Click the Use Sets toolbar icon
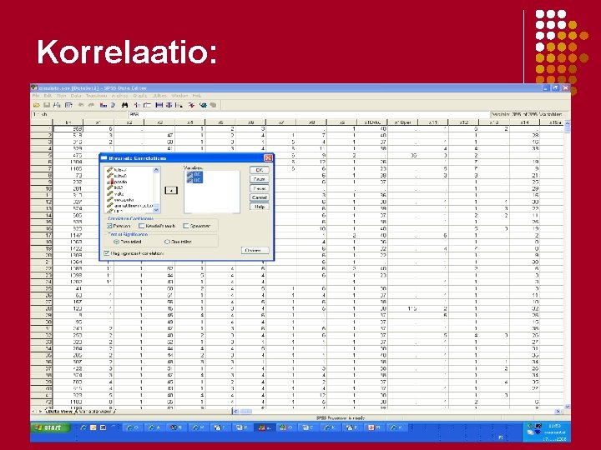 tap(203, 105)
